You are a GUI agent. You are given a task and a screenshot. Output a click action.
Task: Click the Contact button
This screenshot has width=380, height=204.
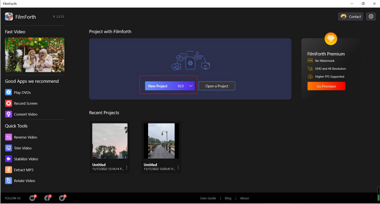pyautogui.click(x=351, y=17)
